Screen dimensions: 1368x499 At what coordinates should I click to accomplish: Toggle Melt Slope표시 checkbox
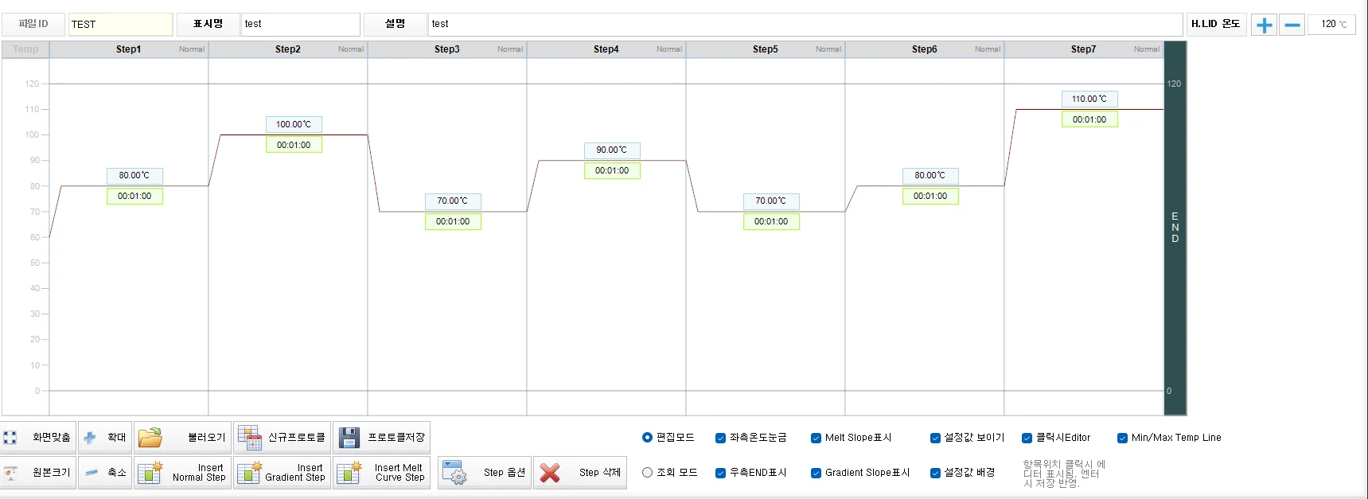coord(816,438)
